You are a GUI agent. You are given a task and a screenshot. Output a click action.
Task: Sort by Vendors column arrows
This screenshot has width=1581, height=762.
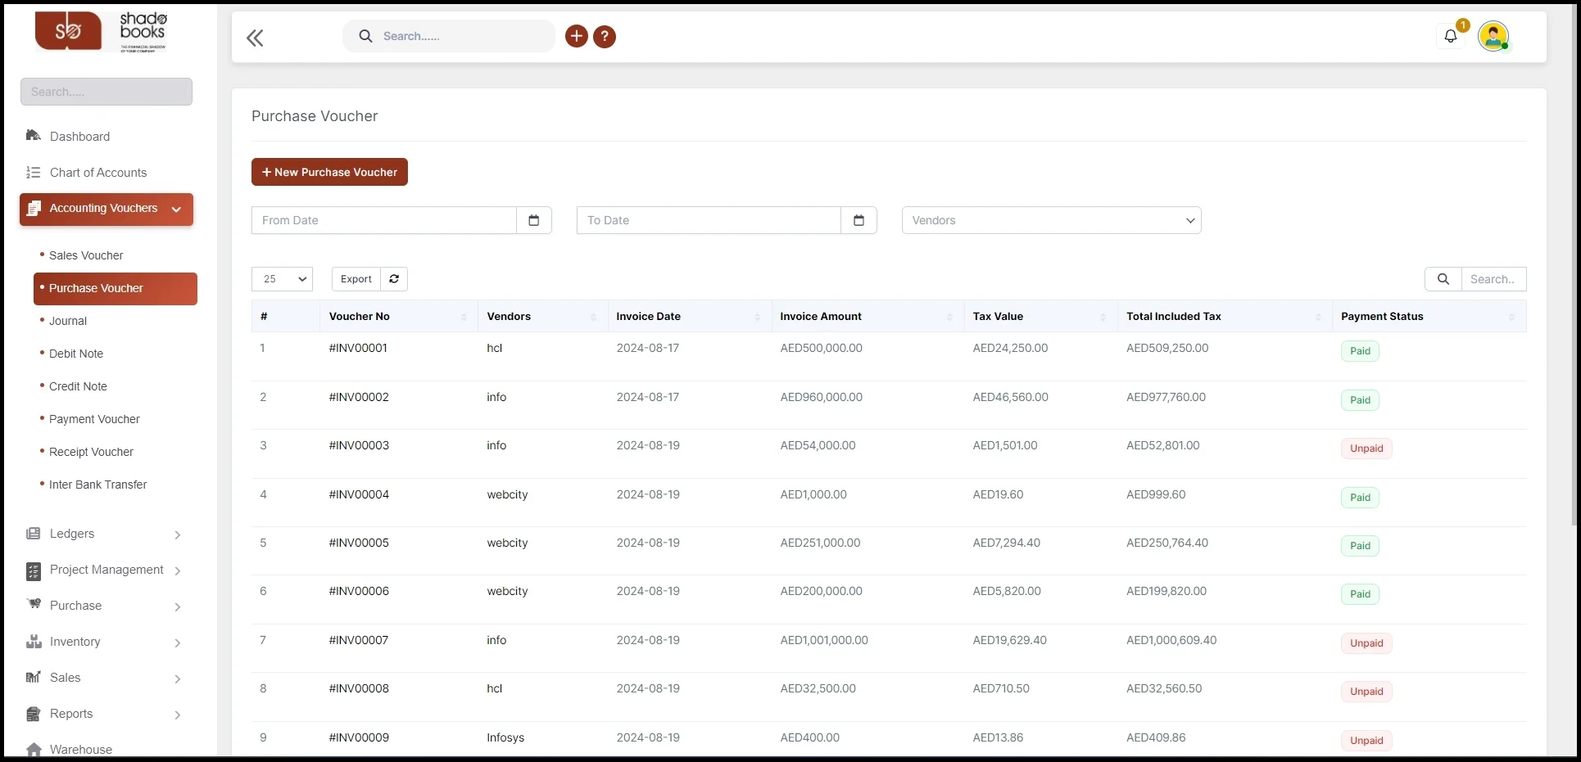click(593, 317)
